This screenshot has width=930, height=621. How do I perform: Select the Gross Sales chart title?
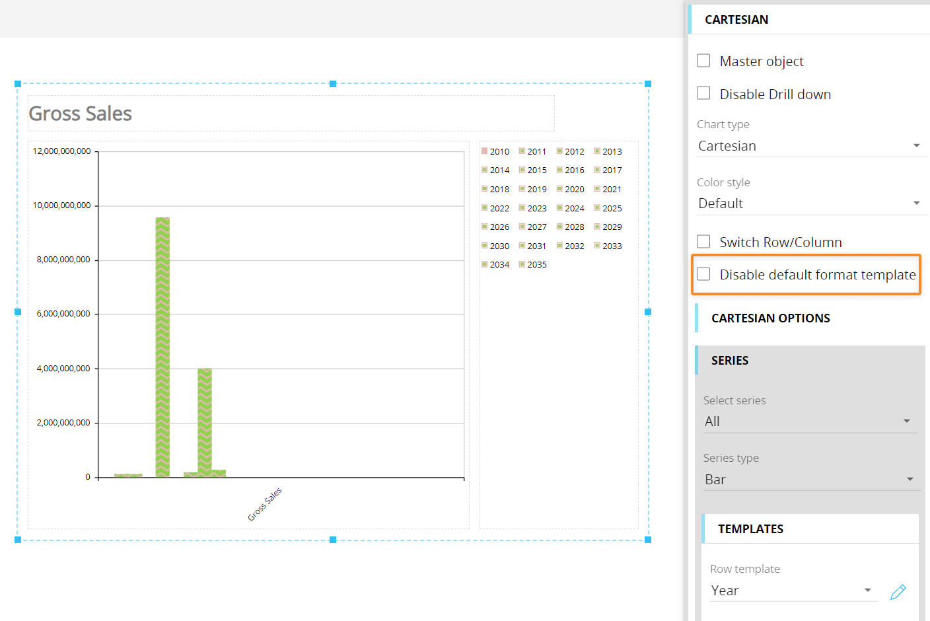(x=81, y=114)
